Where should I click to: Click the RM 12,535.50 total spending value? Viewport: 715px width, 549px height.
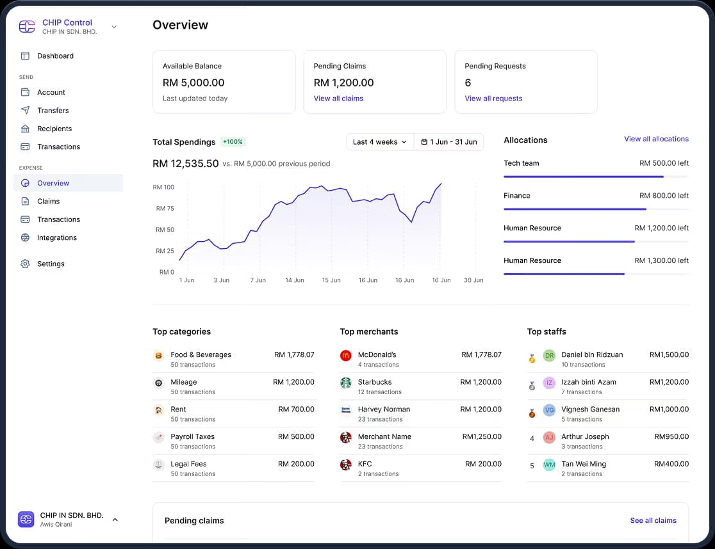(x=186, y=163)
